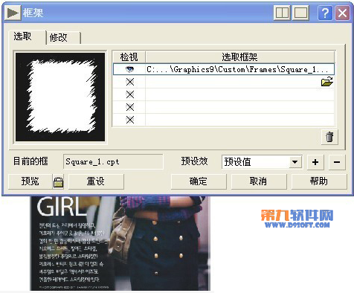Click the 选取框架 column header

(x=239, y=57)
